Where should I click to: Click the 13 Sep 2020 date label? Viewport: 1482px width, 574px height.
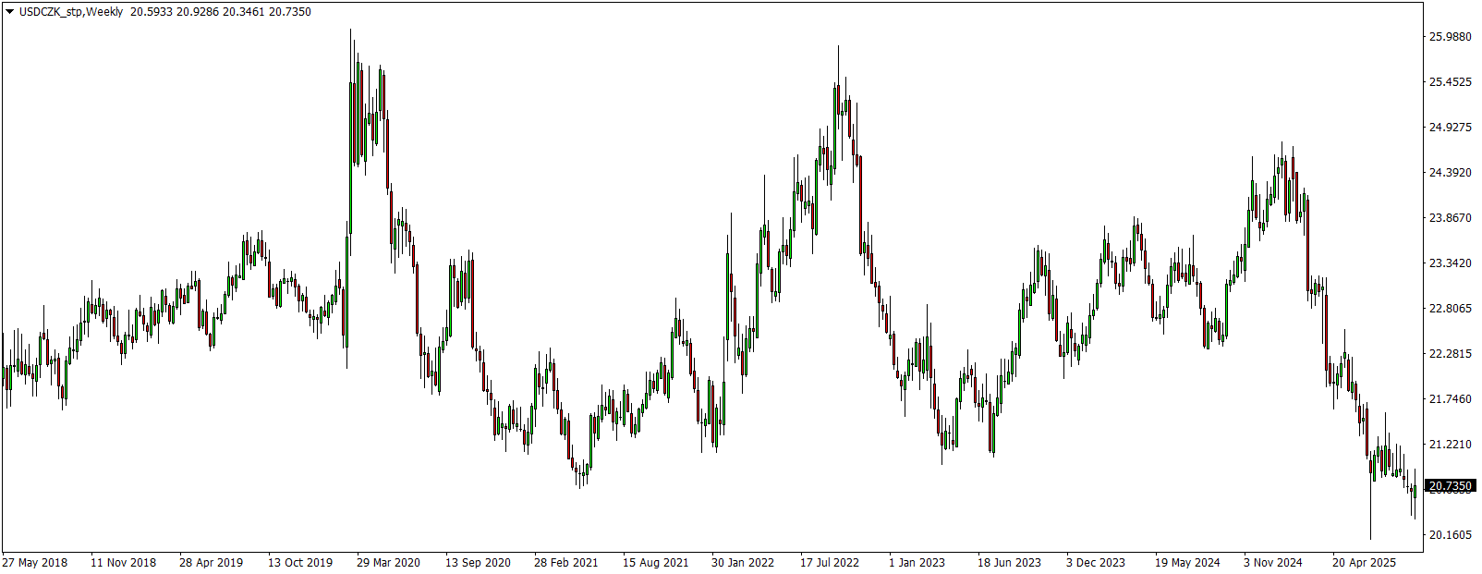(478, 563)
